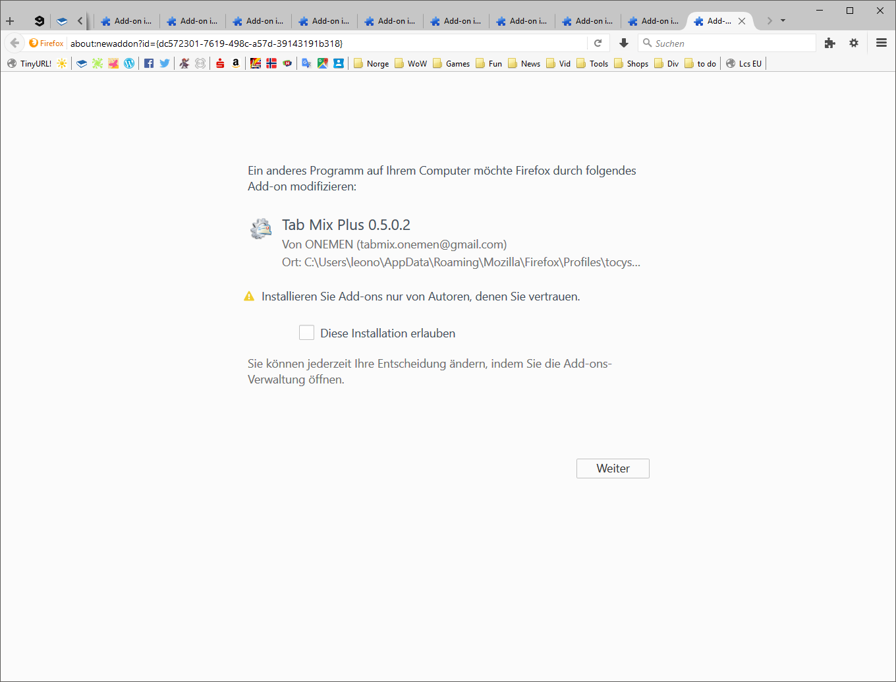Expand the Shops bookmarks folder
This screenshot has height=682, width=896.
631,64
